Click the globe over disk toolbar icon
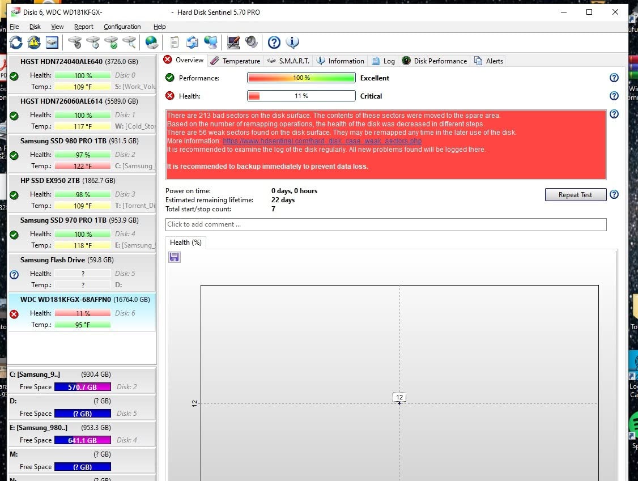Screen dimensions: 638x481 point(152,42)
